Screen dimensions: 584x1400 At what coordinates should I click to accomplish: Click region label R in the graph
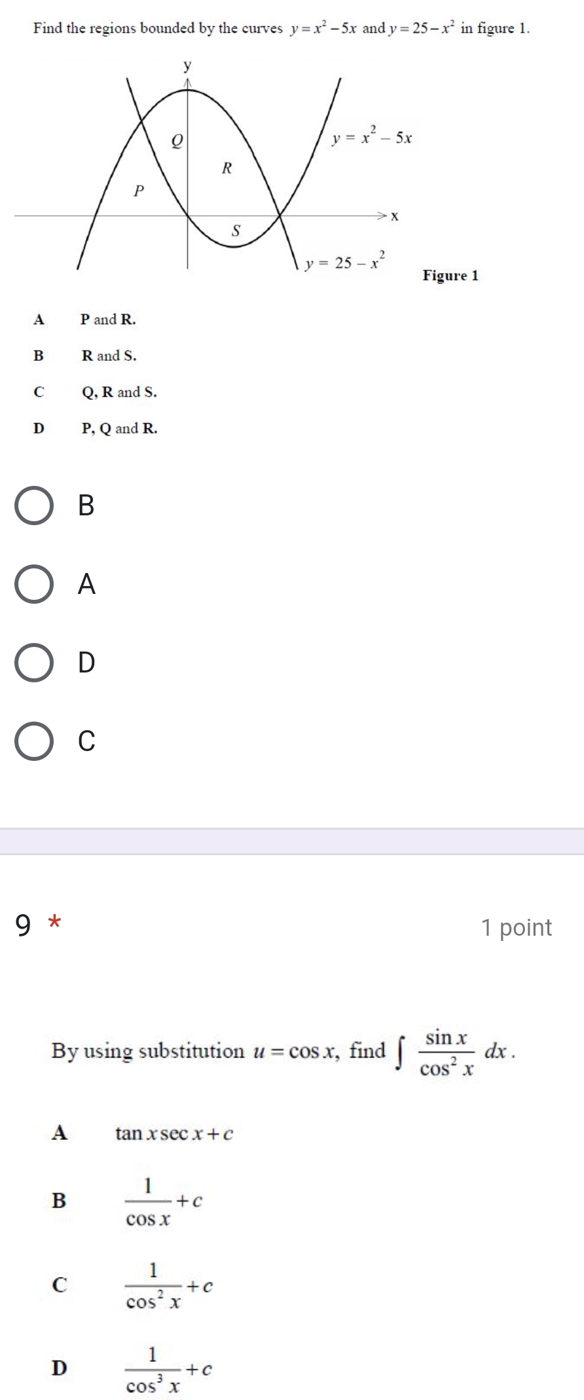pyautogui.click(x=227, y=168)
